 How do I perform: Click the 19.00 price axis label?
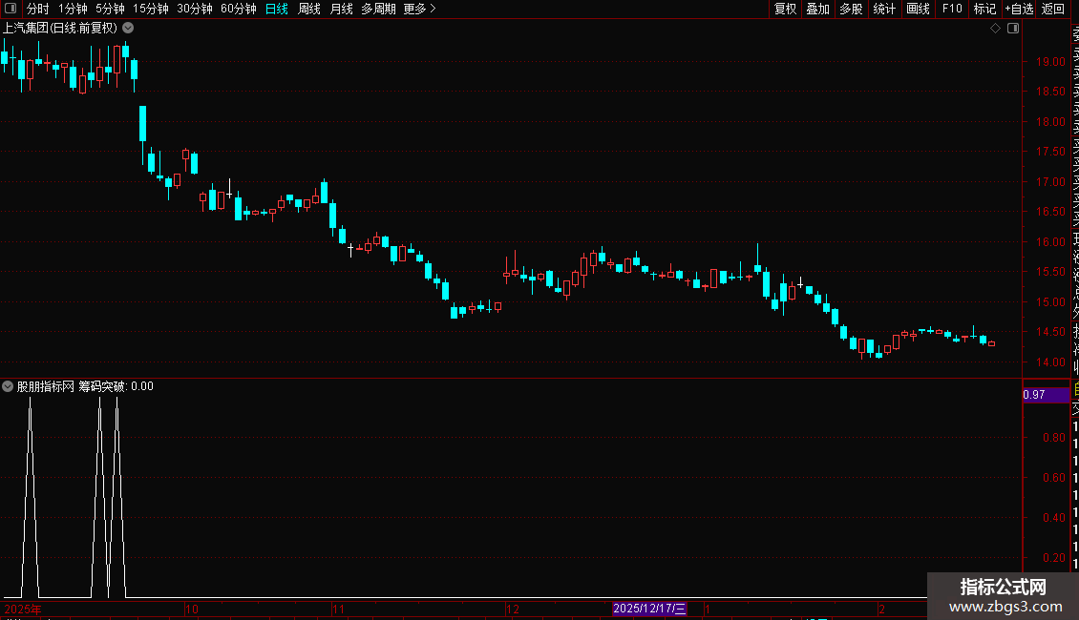click(1050, 61)
